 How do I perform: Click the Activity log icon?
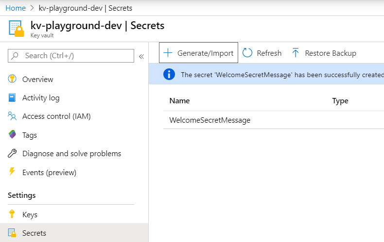coord(13,97)
